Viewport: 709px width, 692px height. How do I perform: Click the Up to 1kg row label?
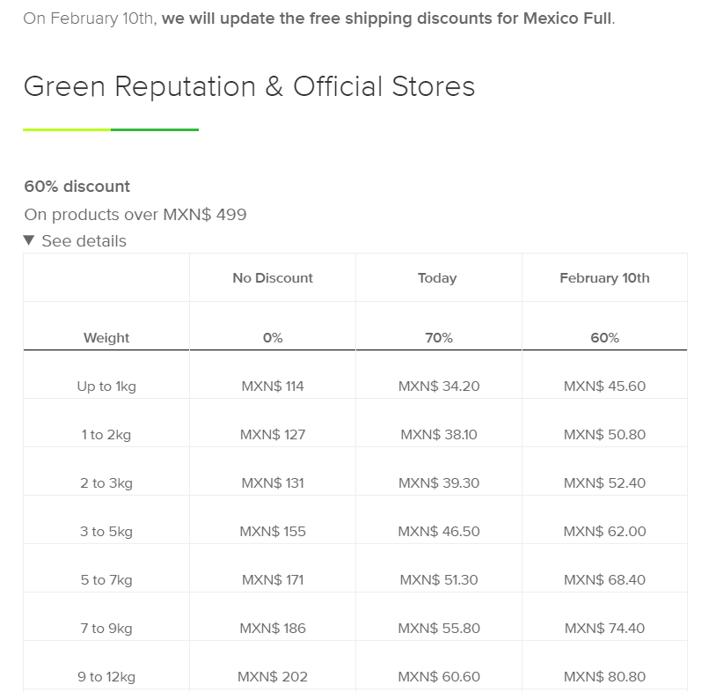coord(106,386)
